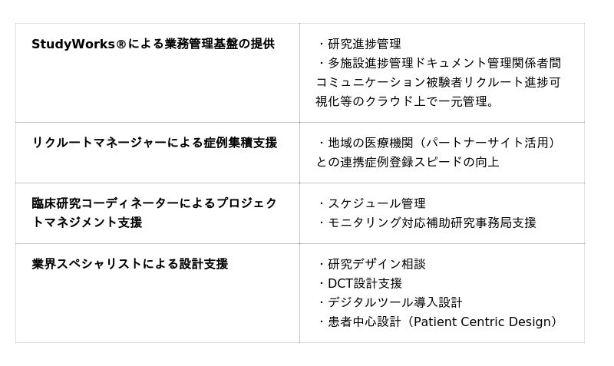Click the コミュニケーション被験者リクルート進捗可 text line
Image resolution: width=614 pixels, height=366 pixels.
click(x=438, y=82)
